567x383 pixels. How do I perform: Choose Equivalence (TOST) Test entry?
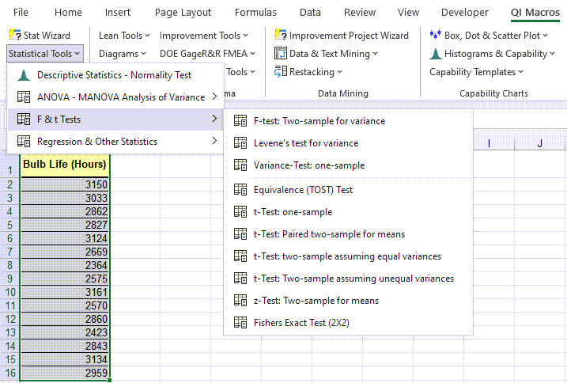(348, 190)
